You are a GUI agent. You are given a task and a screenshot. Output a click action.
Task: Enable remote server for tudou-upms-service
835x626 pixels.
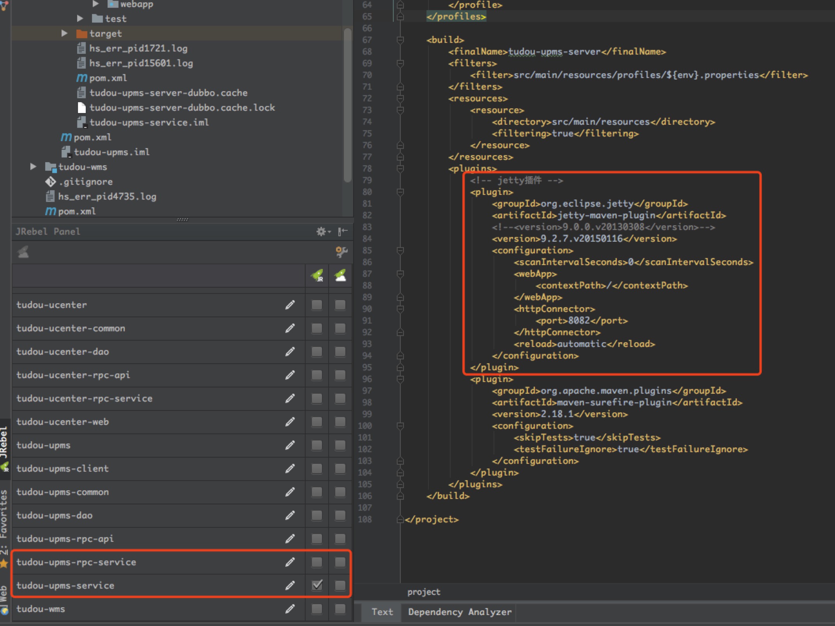(340, 585)
